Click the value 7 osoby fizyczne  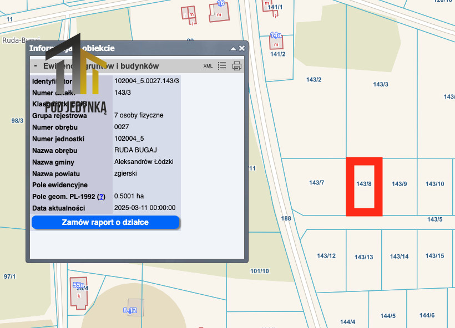coord(139,115)
